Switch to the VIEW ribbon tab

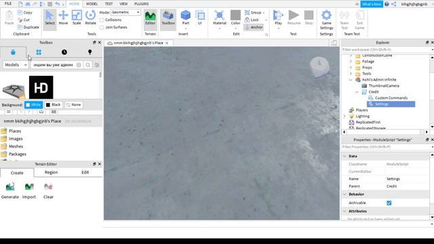[x=123, y=4]
